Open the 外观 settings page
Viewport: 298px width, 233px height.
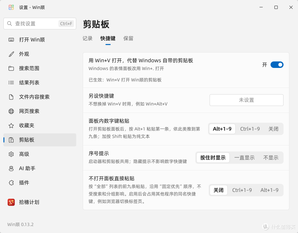click(x=40, y=54)
